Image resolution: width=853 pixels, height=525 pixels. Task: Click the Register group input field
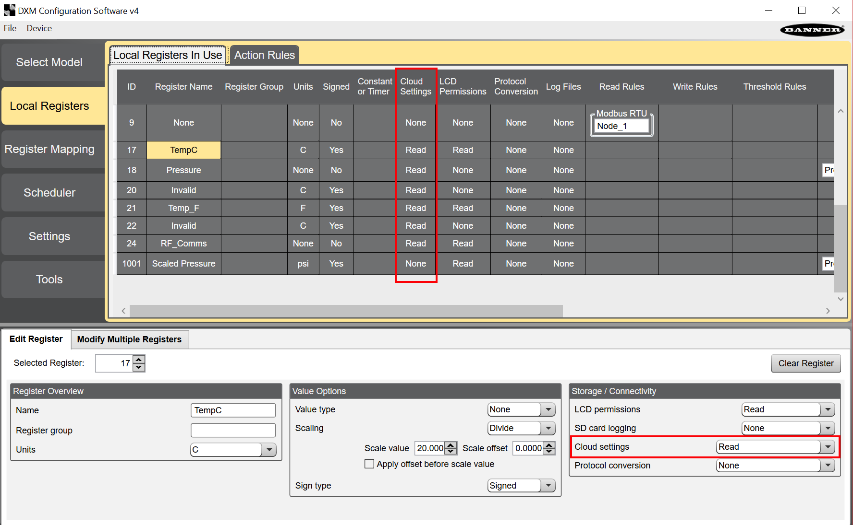click(233, 430)
